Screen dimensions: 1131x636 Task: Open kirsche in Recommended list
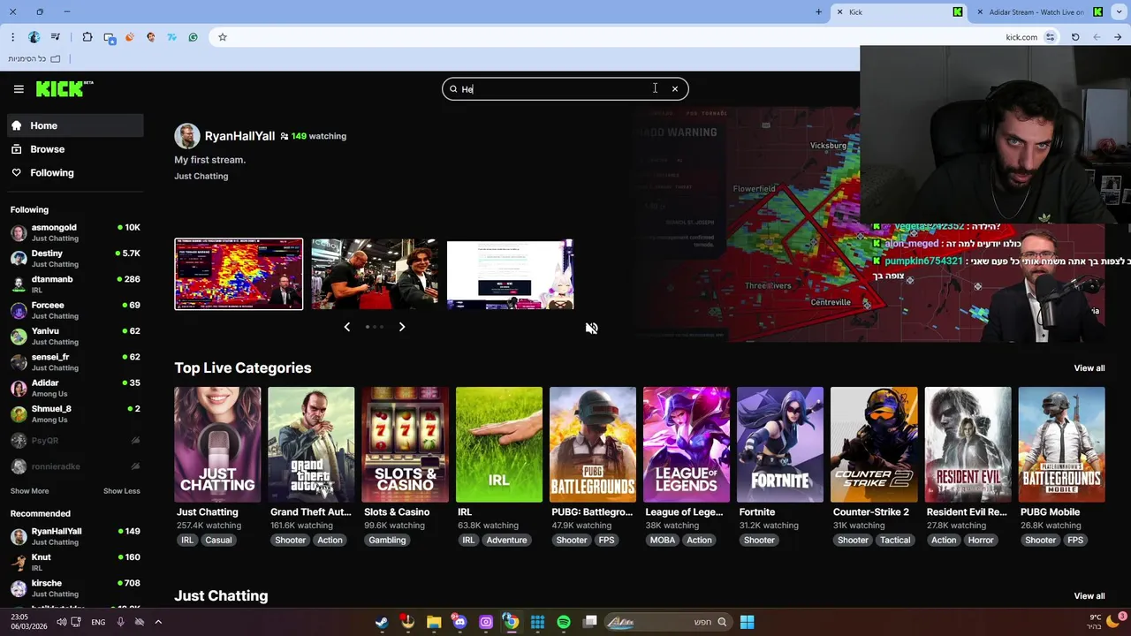[x=76, y=588]
